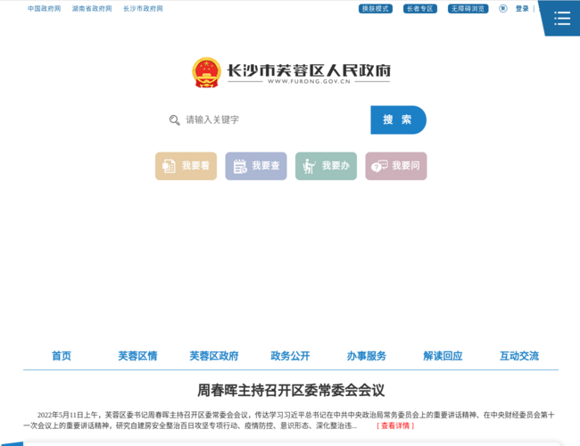Image resolution: width=580 pixels, height=446 pixels.
Task: Turn on 无障碍浏览 accessible browsing
Action: coord(468,9)
